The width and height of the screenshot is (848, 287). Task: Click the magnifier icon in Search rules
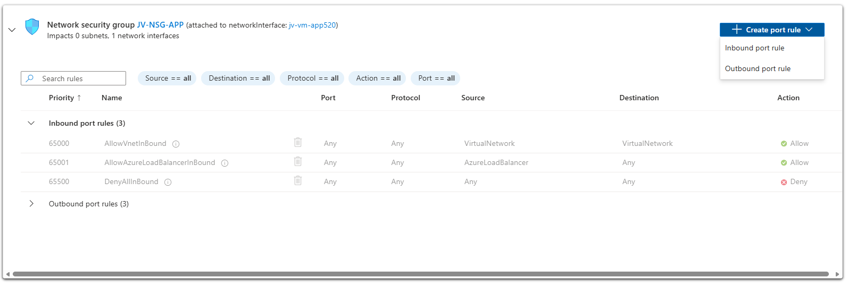click(x=30, y=79)
